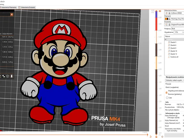
Task: Click the Nie wykryto błędów text
Action: [x=172, y=110]
